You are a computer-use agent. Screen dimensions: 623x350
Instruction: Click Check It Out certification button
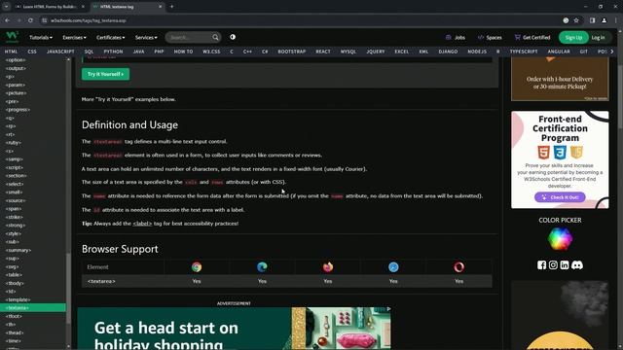pyautogui.click(x=560, y=197)
